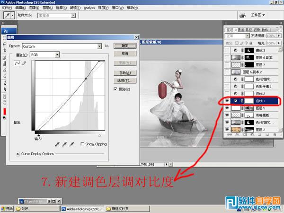The width and height of the screenshot is (284, 213).
Task: Show the 图层 7 layer
Action: pyautogui.click(x=227, y=65)
